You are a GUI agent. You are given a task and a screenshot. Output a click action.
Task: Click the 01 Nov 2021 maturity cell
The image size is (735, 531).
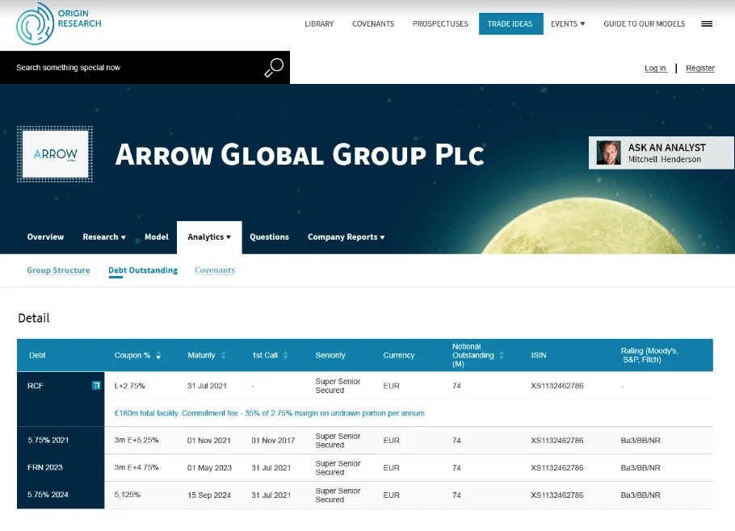coord(209,440)
